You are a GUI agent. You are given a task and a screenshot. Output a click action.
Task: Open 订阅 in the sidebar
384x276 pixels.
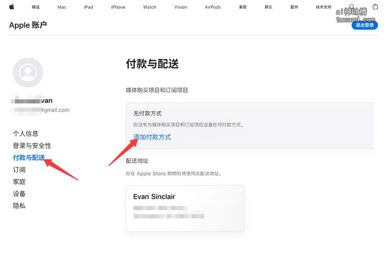click(x=19, y=170)
